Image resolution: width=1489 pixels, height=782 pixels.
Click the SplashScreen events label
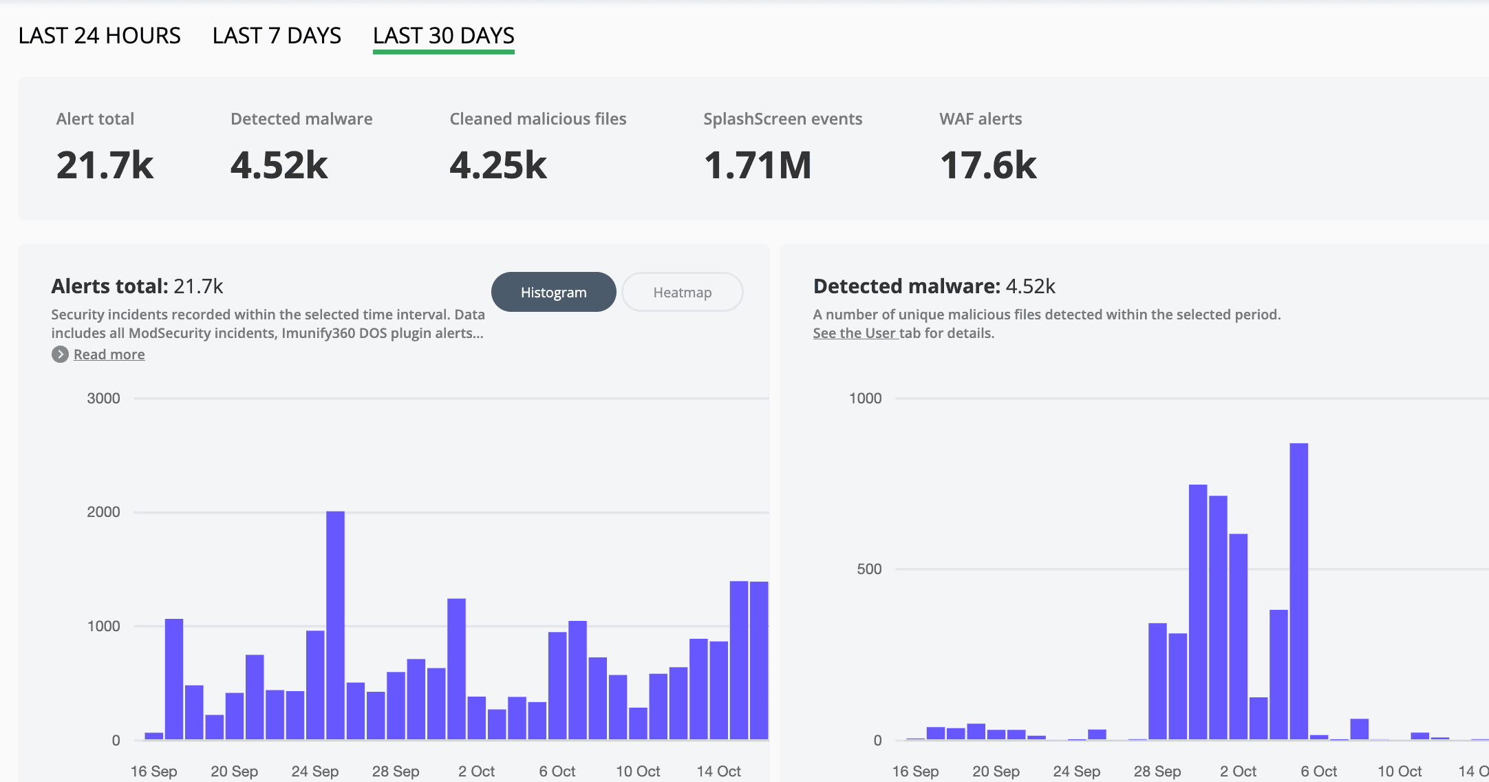[x=783, y=119]
